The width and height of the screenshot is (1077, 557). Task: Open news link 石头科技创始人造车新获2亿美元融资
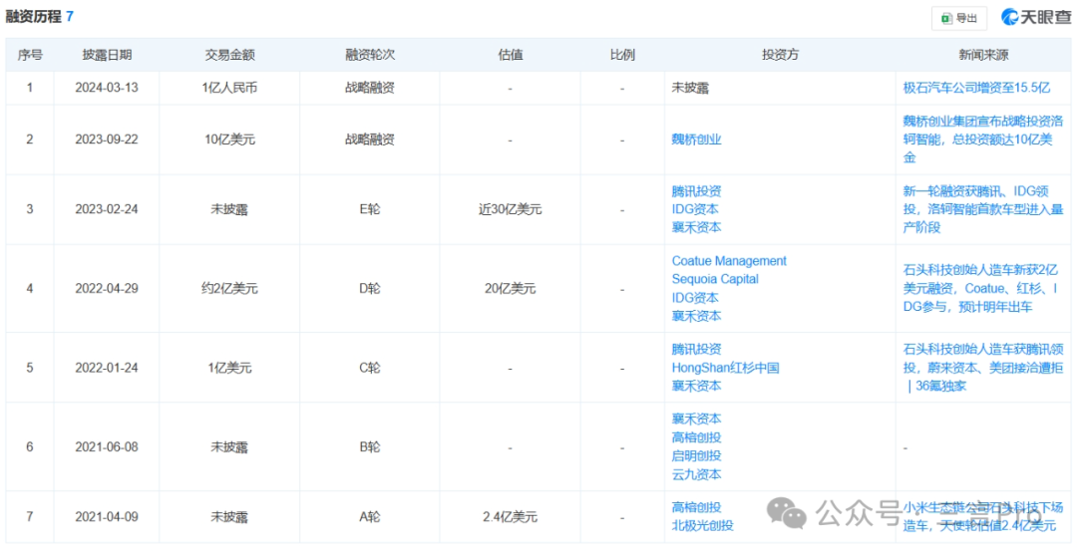(980, 289)
